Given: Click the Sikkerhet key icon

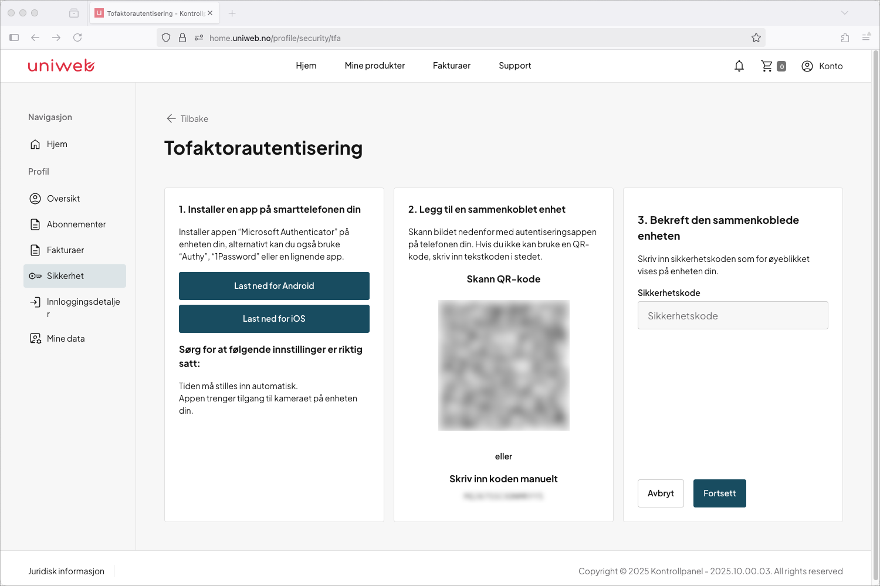Looking at the screenshot, I should (35, 276).
